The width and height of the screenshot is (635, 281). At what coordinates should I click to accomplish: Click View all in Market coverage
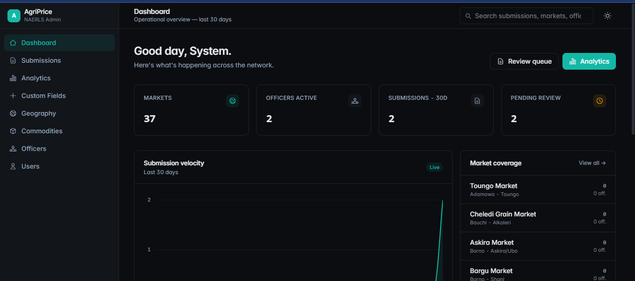(x=592, y=163)
